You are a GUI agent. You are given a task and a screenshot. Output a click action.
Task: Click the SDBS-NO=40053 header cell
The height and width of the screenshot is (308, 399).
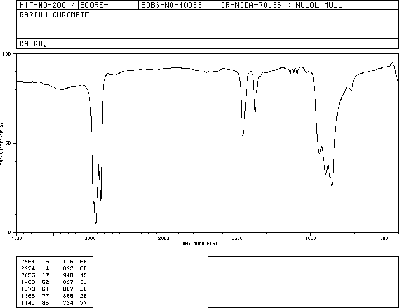178,5
